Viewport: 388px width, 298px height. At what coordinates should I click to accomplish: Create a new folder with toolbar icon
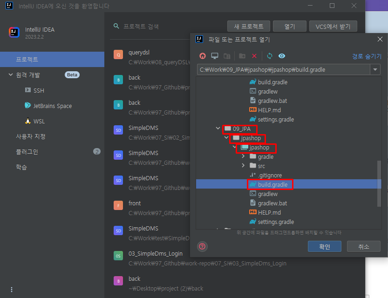(x=242, y=56)
